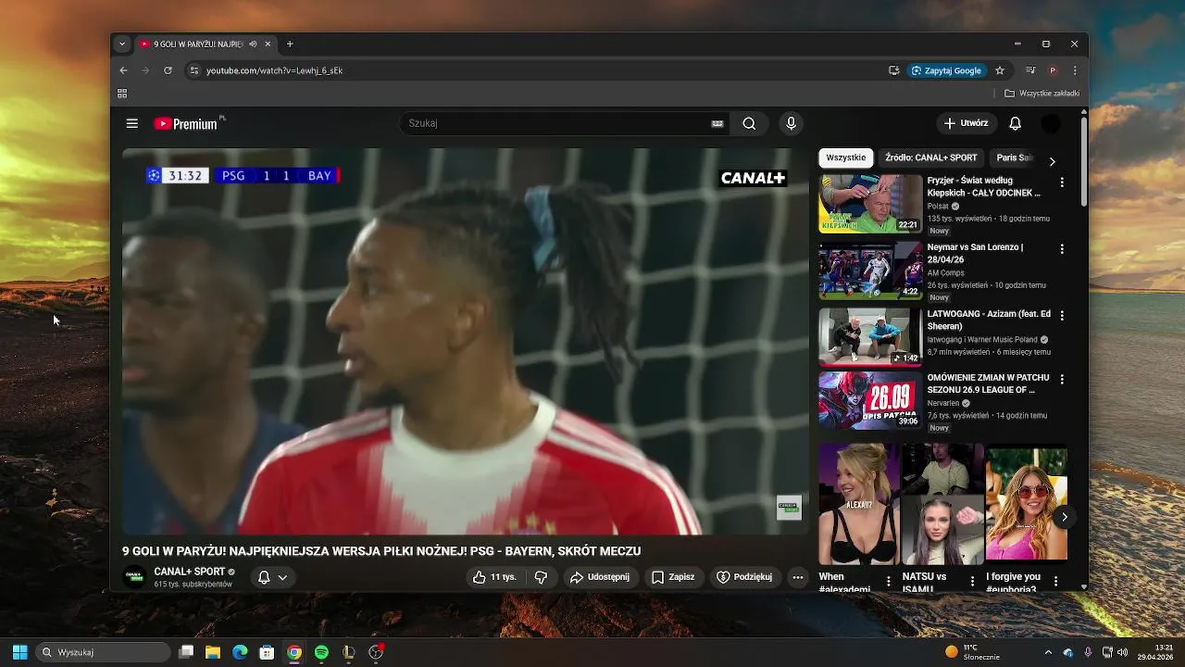Viewport: 1185px width, 667px height.
Task: Open the on-screen keyboard in search box
Action: click(717, 123)
